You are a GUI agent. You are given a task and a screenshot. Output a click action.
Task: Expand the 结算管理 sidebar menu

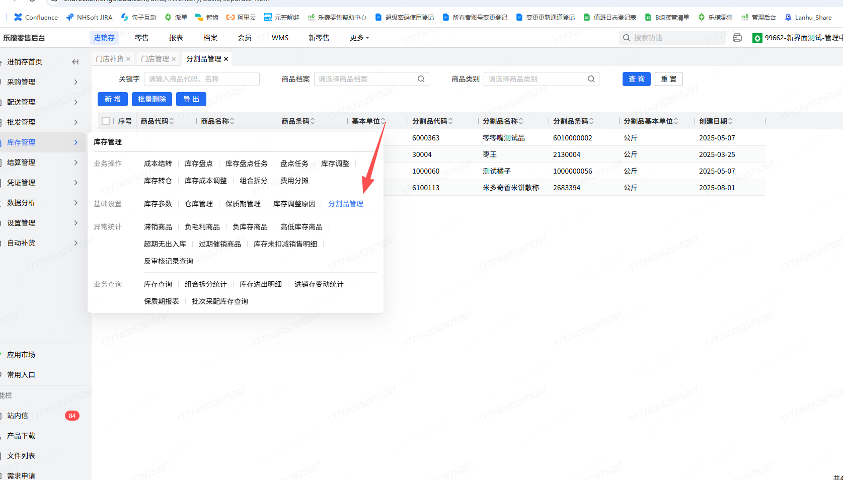(43, 163)
